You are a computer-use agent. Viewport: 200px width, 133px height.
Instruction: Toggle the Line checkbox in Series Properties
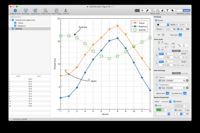coord(156,105)
